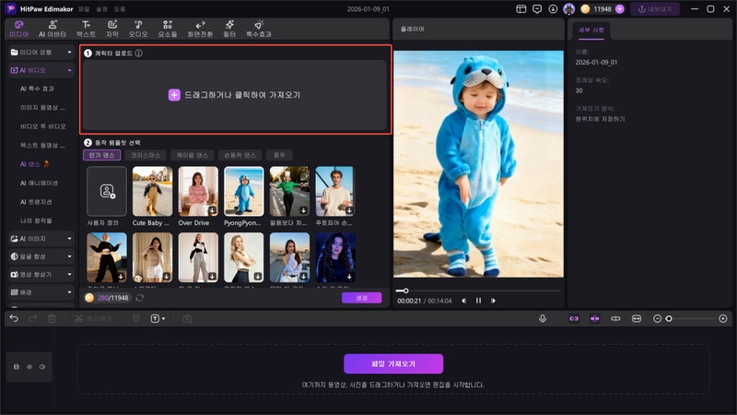
Task: Select the 인기 댄스 category tab
Action: 102,155
